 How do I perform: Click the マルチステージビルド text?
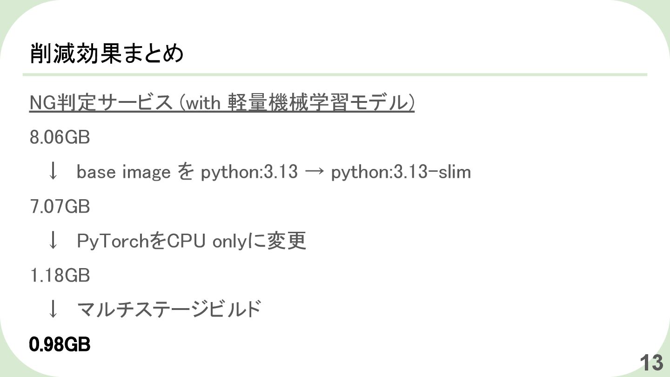coord(168,310)
